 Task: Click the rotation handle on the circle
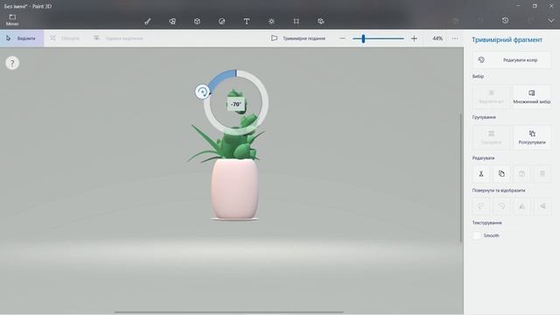(202, 92)
